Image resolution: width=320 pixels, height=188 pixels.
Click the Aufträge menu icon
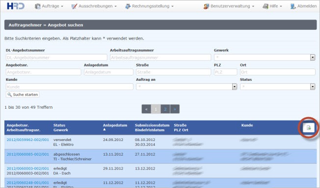click(x=38, y=6)
